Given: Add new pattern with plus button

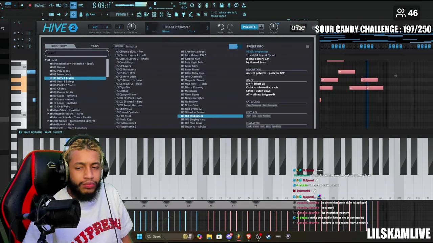Looking at the screenshot, I should pos(132,15).
